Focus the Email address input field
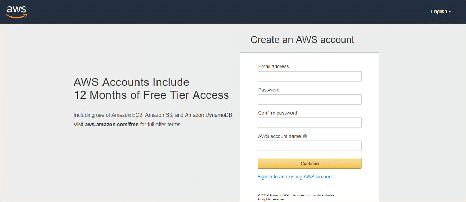This screenshot has height=202, width=466. click(x=310, y=76)
